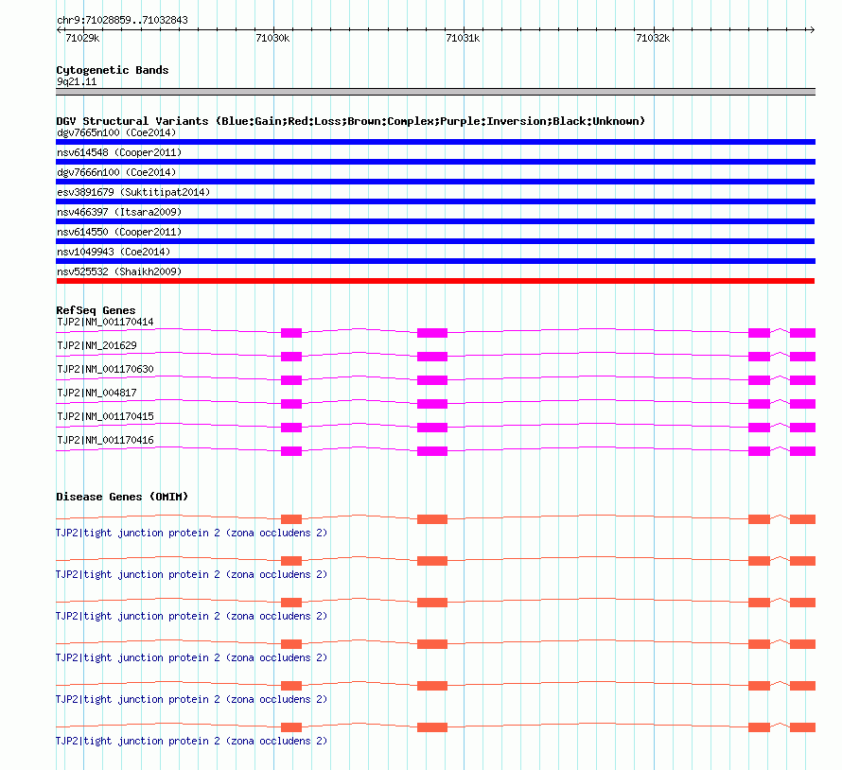Click the ruler's right arrow end

pyautogui.click(x=812, y=30)
